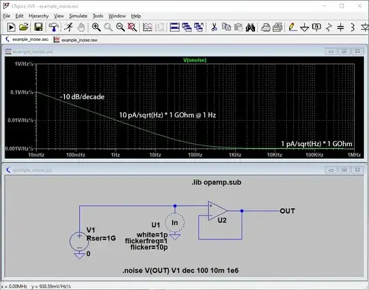The height and width of the screenshot is (290, 369).
Task: Save the schematic with the floppy icon
Action: (x=38, y=27)
